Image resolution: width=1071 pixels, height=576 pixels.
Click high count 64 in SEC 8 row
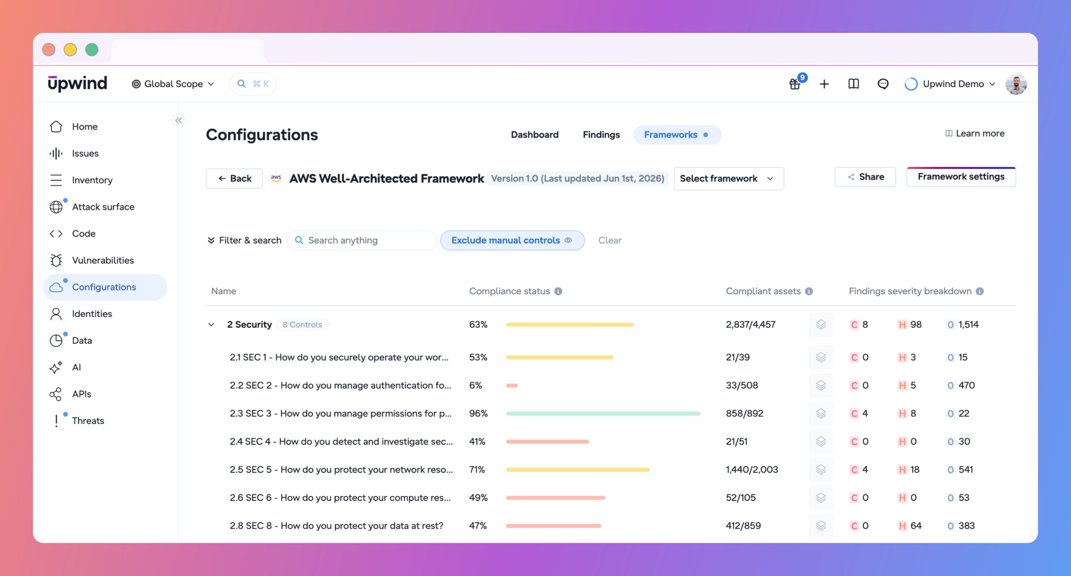pyautogui.click(x=910, y=525)
